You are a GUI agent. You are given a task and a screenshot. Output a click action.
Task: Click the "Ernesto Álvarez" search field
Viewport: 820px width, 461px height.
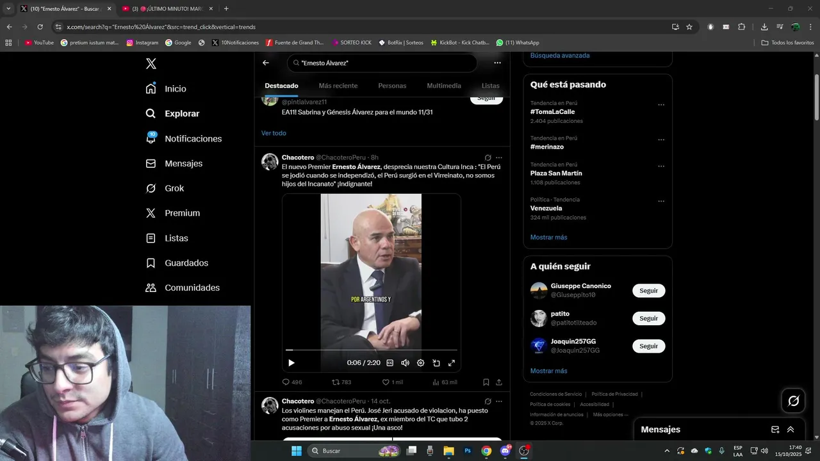point(382,63)
